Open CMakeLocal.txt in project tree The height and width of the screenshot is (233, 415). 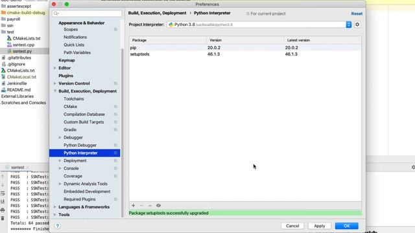21,77
